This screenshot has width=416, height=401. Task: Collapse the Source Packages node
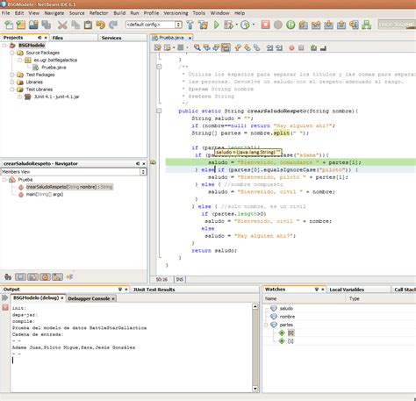click(12, 53)
